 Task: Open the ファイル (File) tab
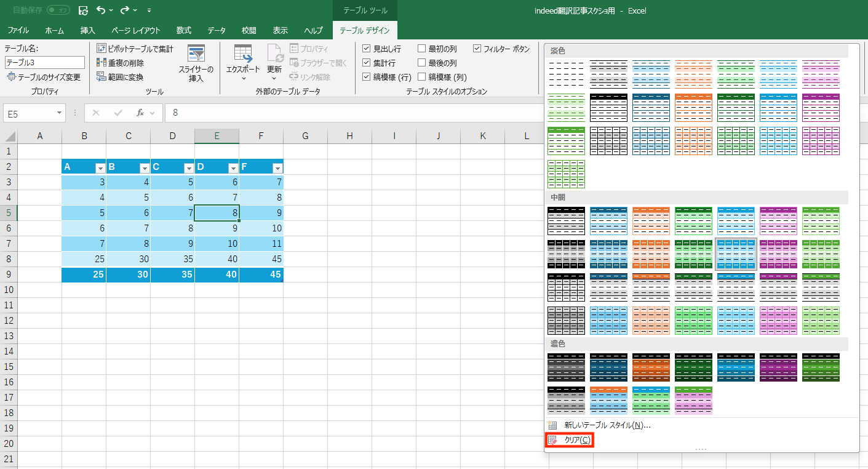tap(18, 30)
